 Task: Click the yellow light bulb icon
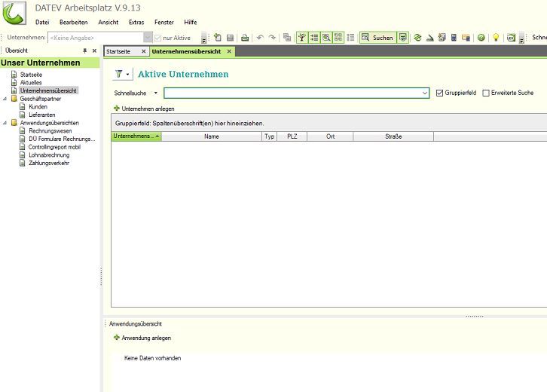coord(496,38)
